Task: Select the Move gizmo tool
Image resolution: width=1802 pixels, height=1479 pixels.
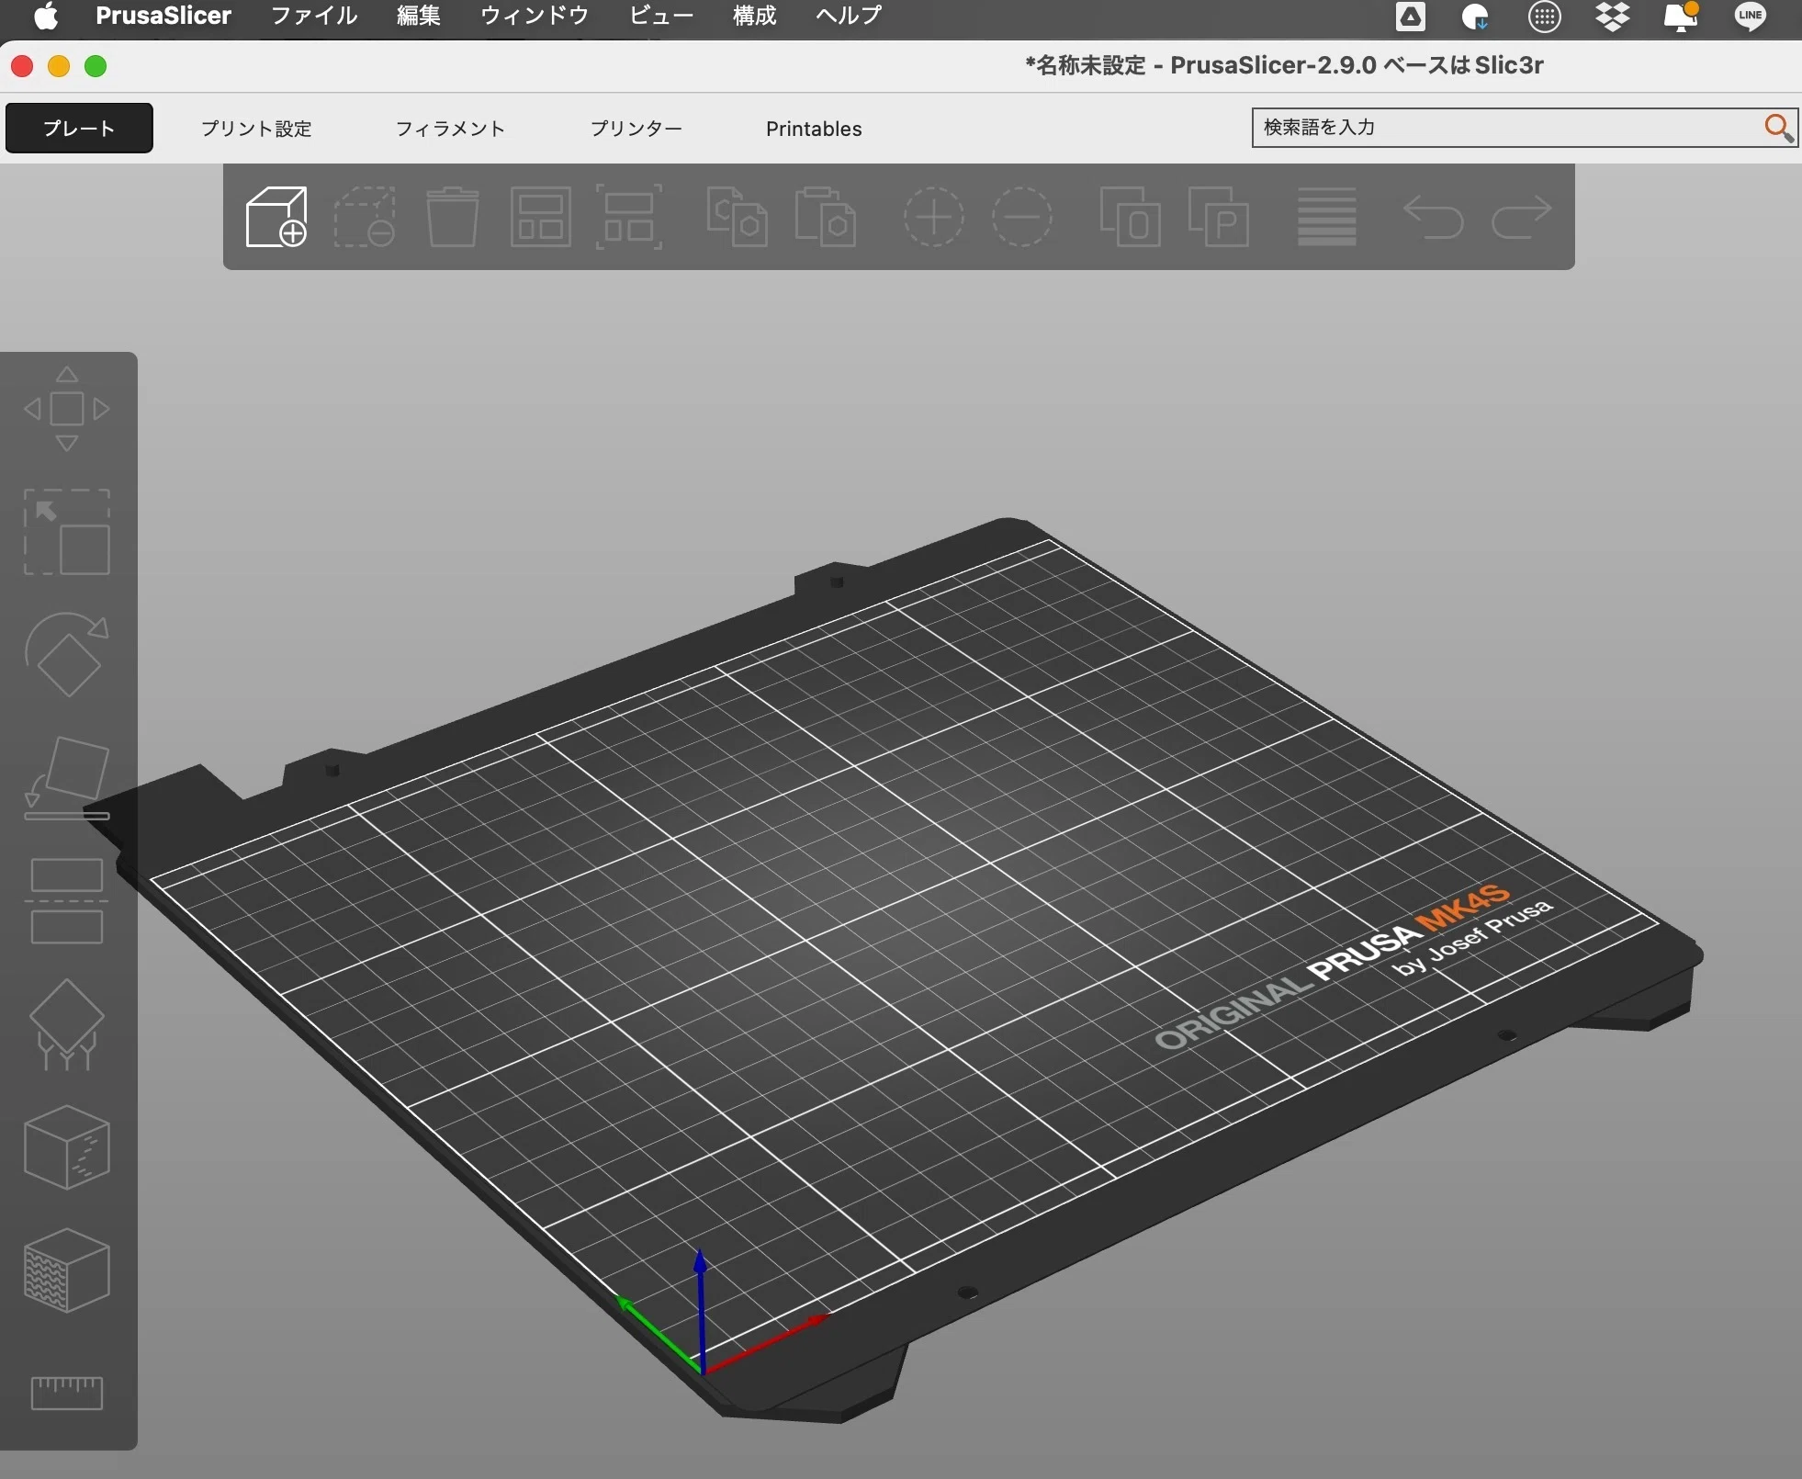Action: tap(67, 409)
